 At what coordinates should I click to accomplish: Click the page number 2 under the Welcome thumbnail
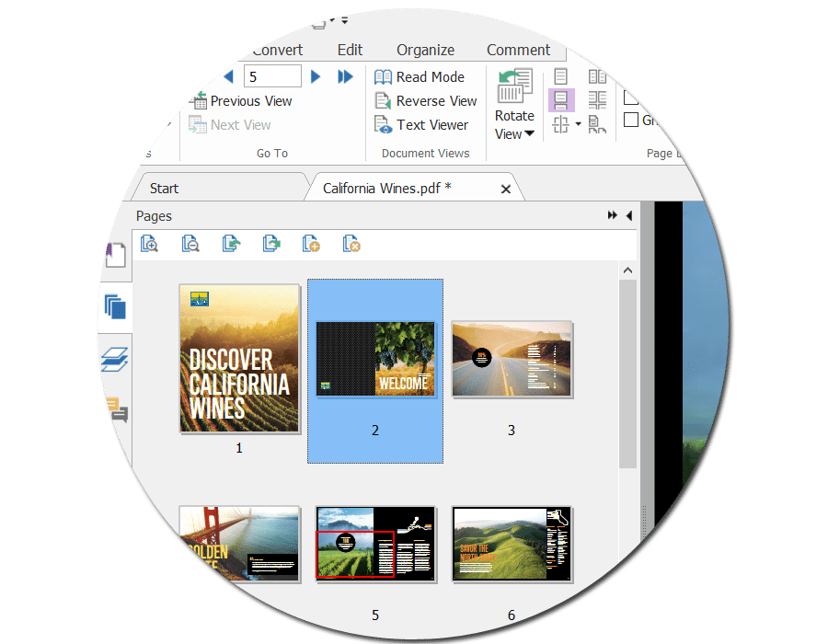[375, 431]
